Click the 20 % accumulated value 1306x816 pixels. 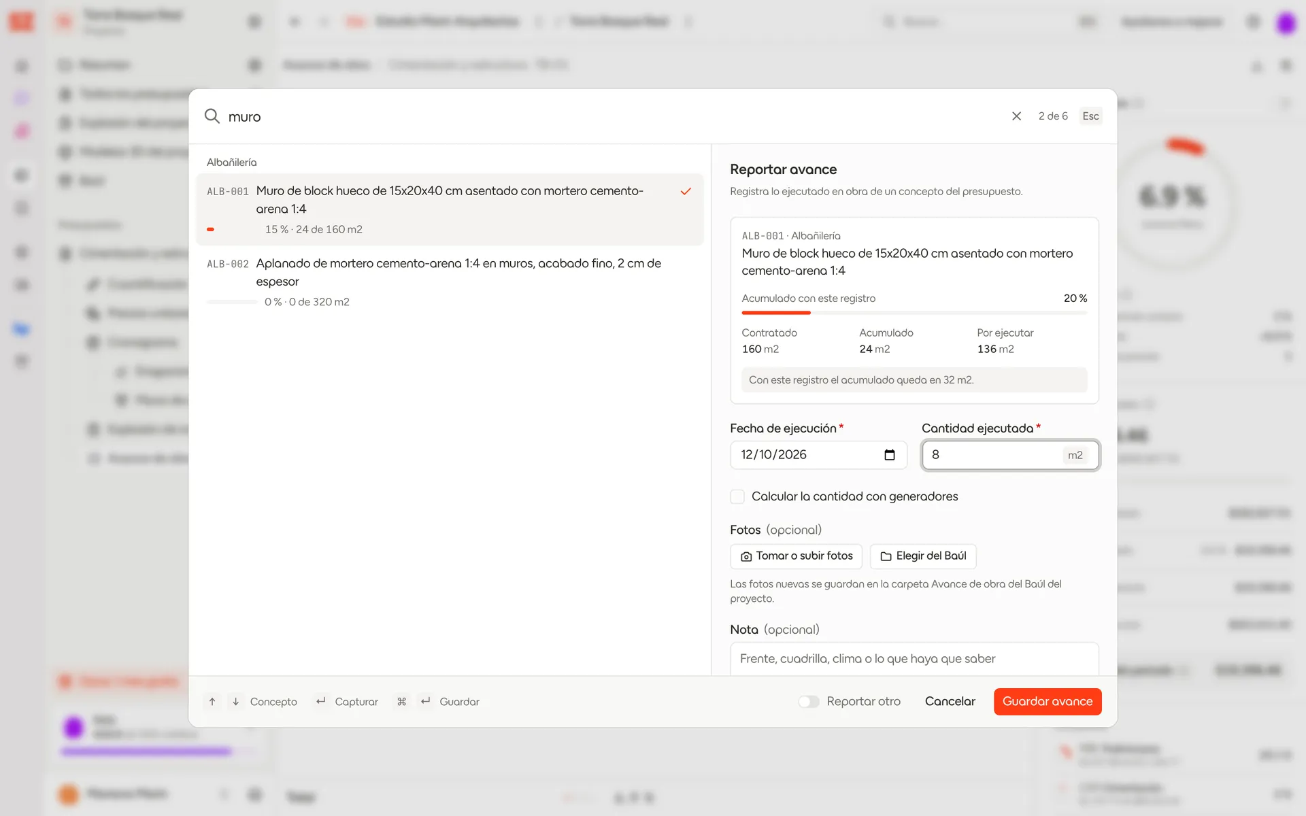1075,299
